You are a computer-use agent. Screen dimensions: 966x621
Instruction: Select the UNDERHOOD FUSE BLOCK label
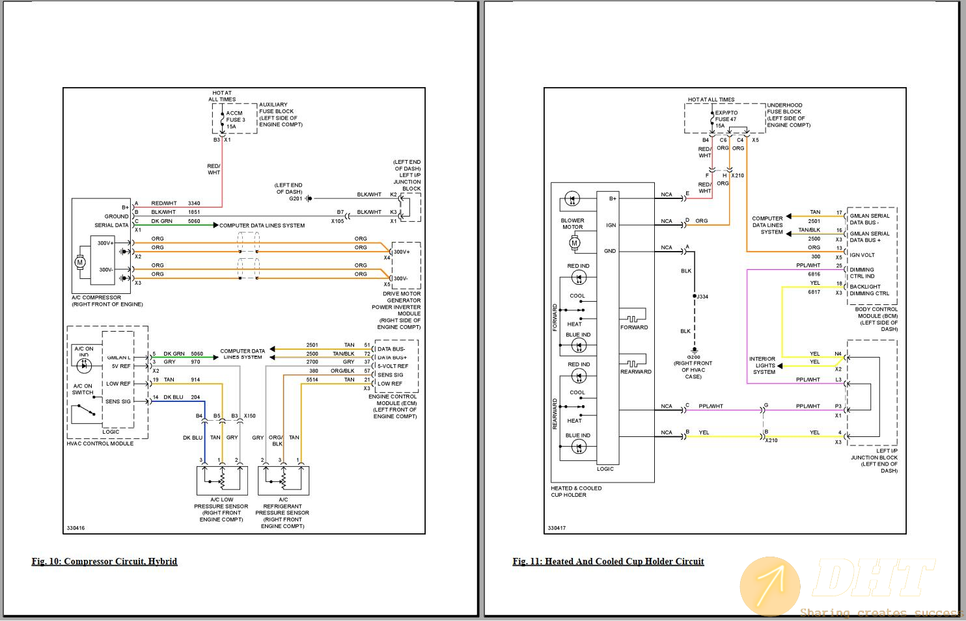point(789,115)
